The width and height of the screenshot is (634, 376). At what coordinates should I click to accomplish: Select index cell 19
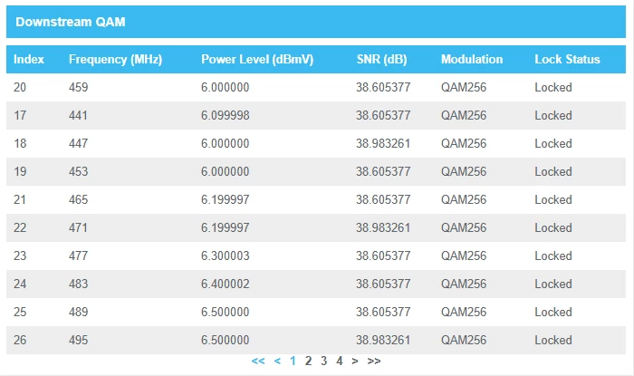pos(20,171)
